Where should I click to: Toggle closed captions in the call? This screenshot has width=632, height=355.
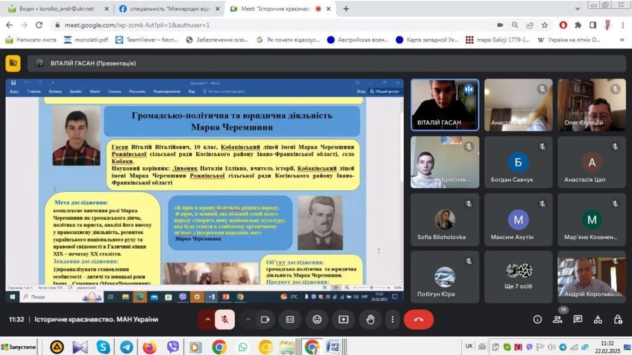(x=290, y=319)
